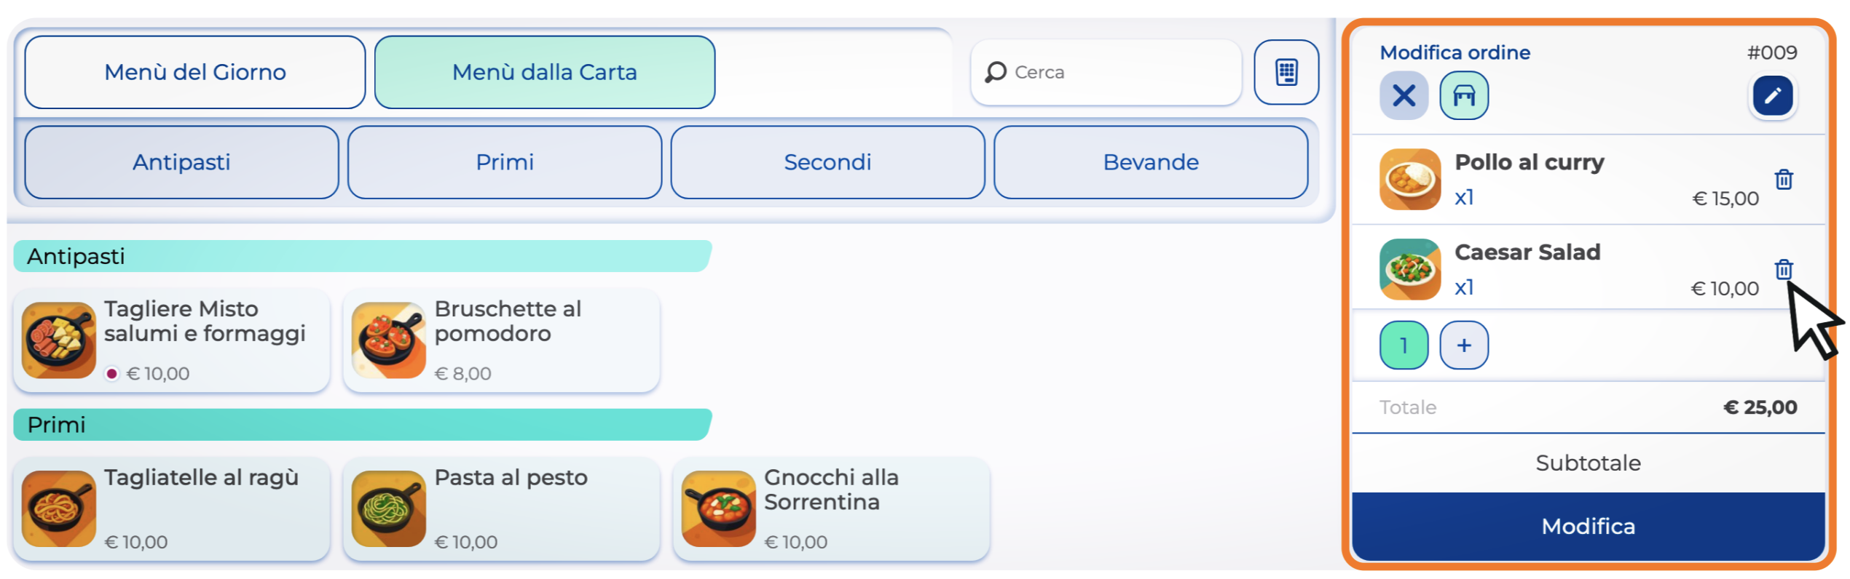The width and height of the screenshot is (1850, 579).
Task: Remove Caesar Salad with trash icon
Action: click(1783, 269)
